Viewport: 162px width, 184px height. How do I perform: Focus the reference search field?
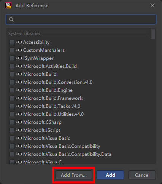click(x=81, y=19)
